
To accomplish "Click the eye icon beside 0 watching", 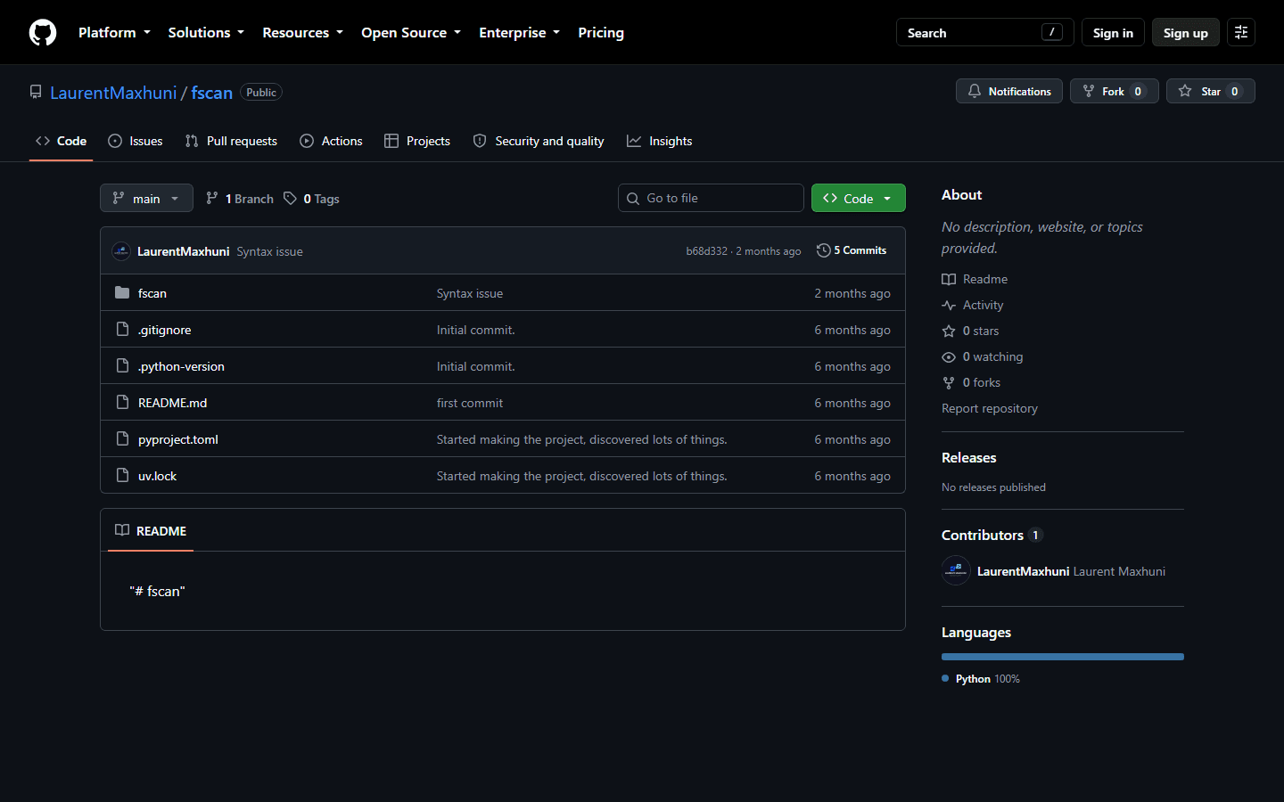I will (949, 356).
